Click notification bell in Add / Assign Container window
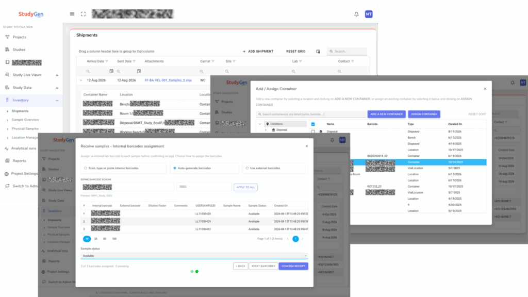528x297 pixels. (513, 82)
